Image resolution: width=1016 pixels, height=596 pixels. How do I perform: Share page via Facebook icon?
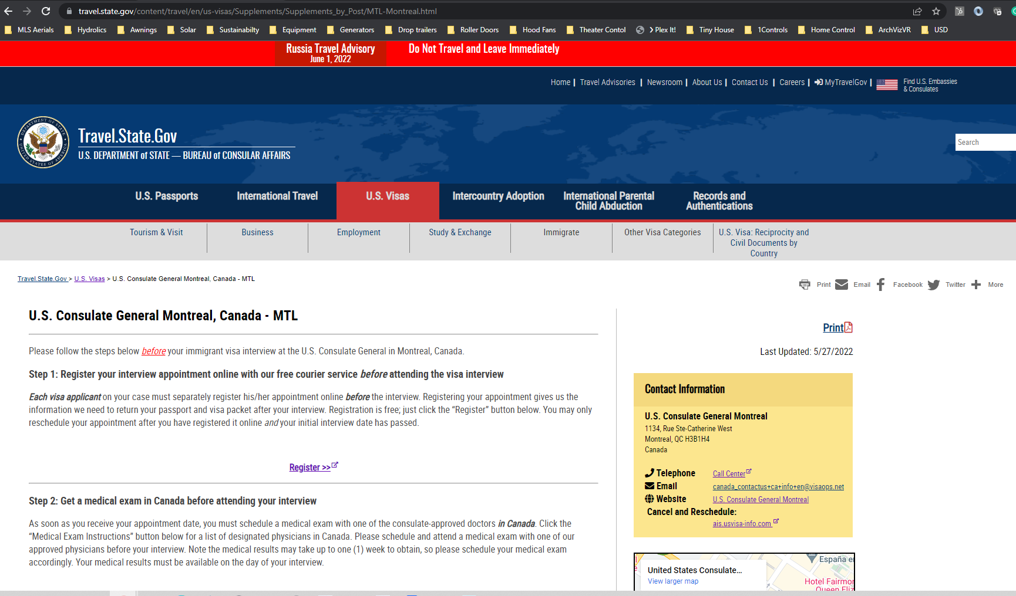880,285
